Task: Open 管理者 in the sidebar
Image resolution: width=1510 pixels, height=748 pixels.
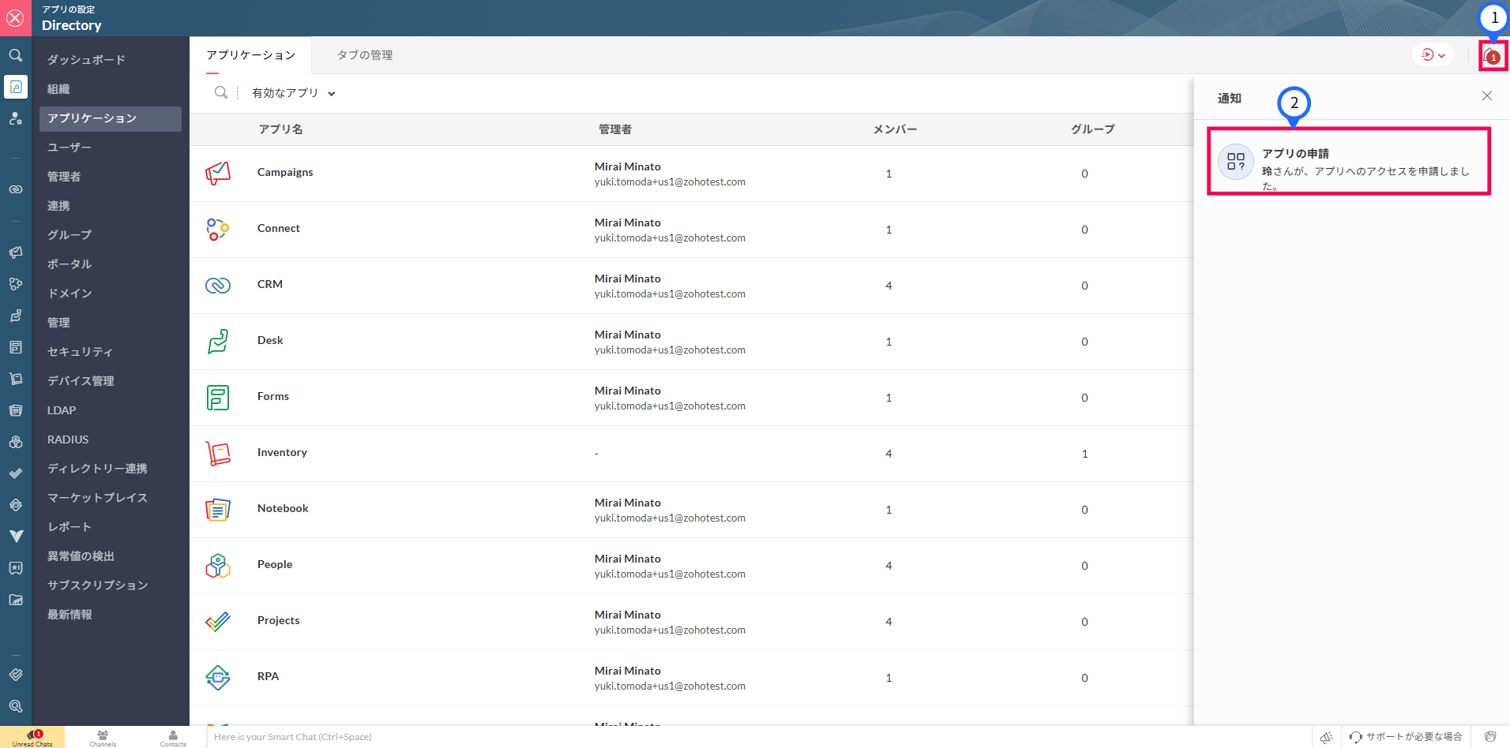Action: (111, 177)
